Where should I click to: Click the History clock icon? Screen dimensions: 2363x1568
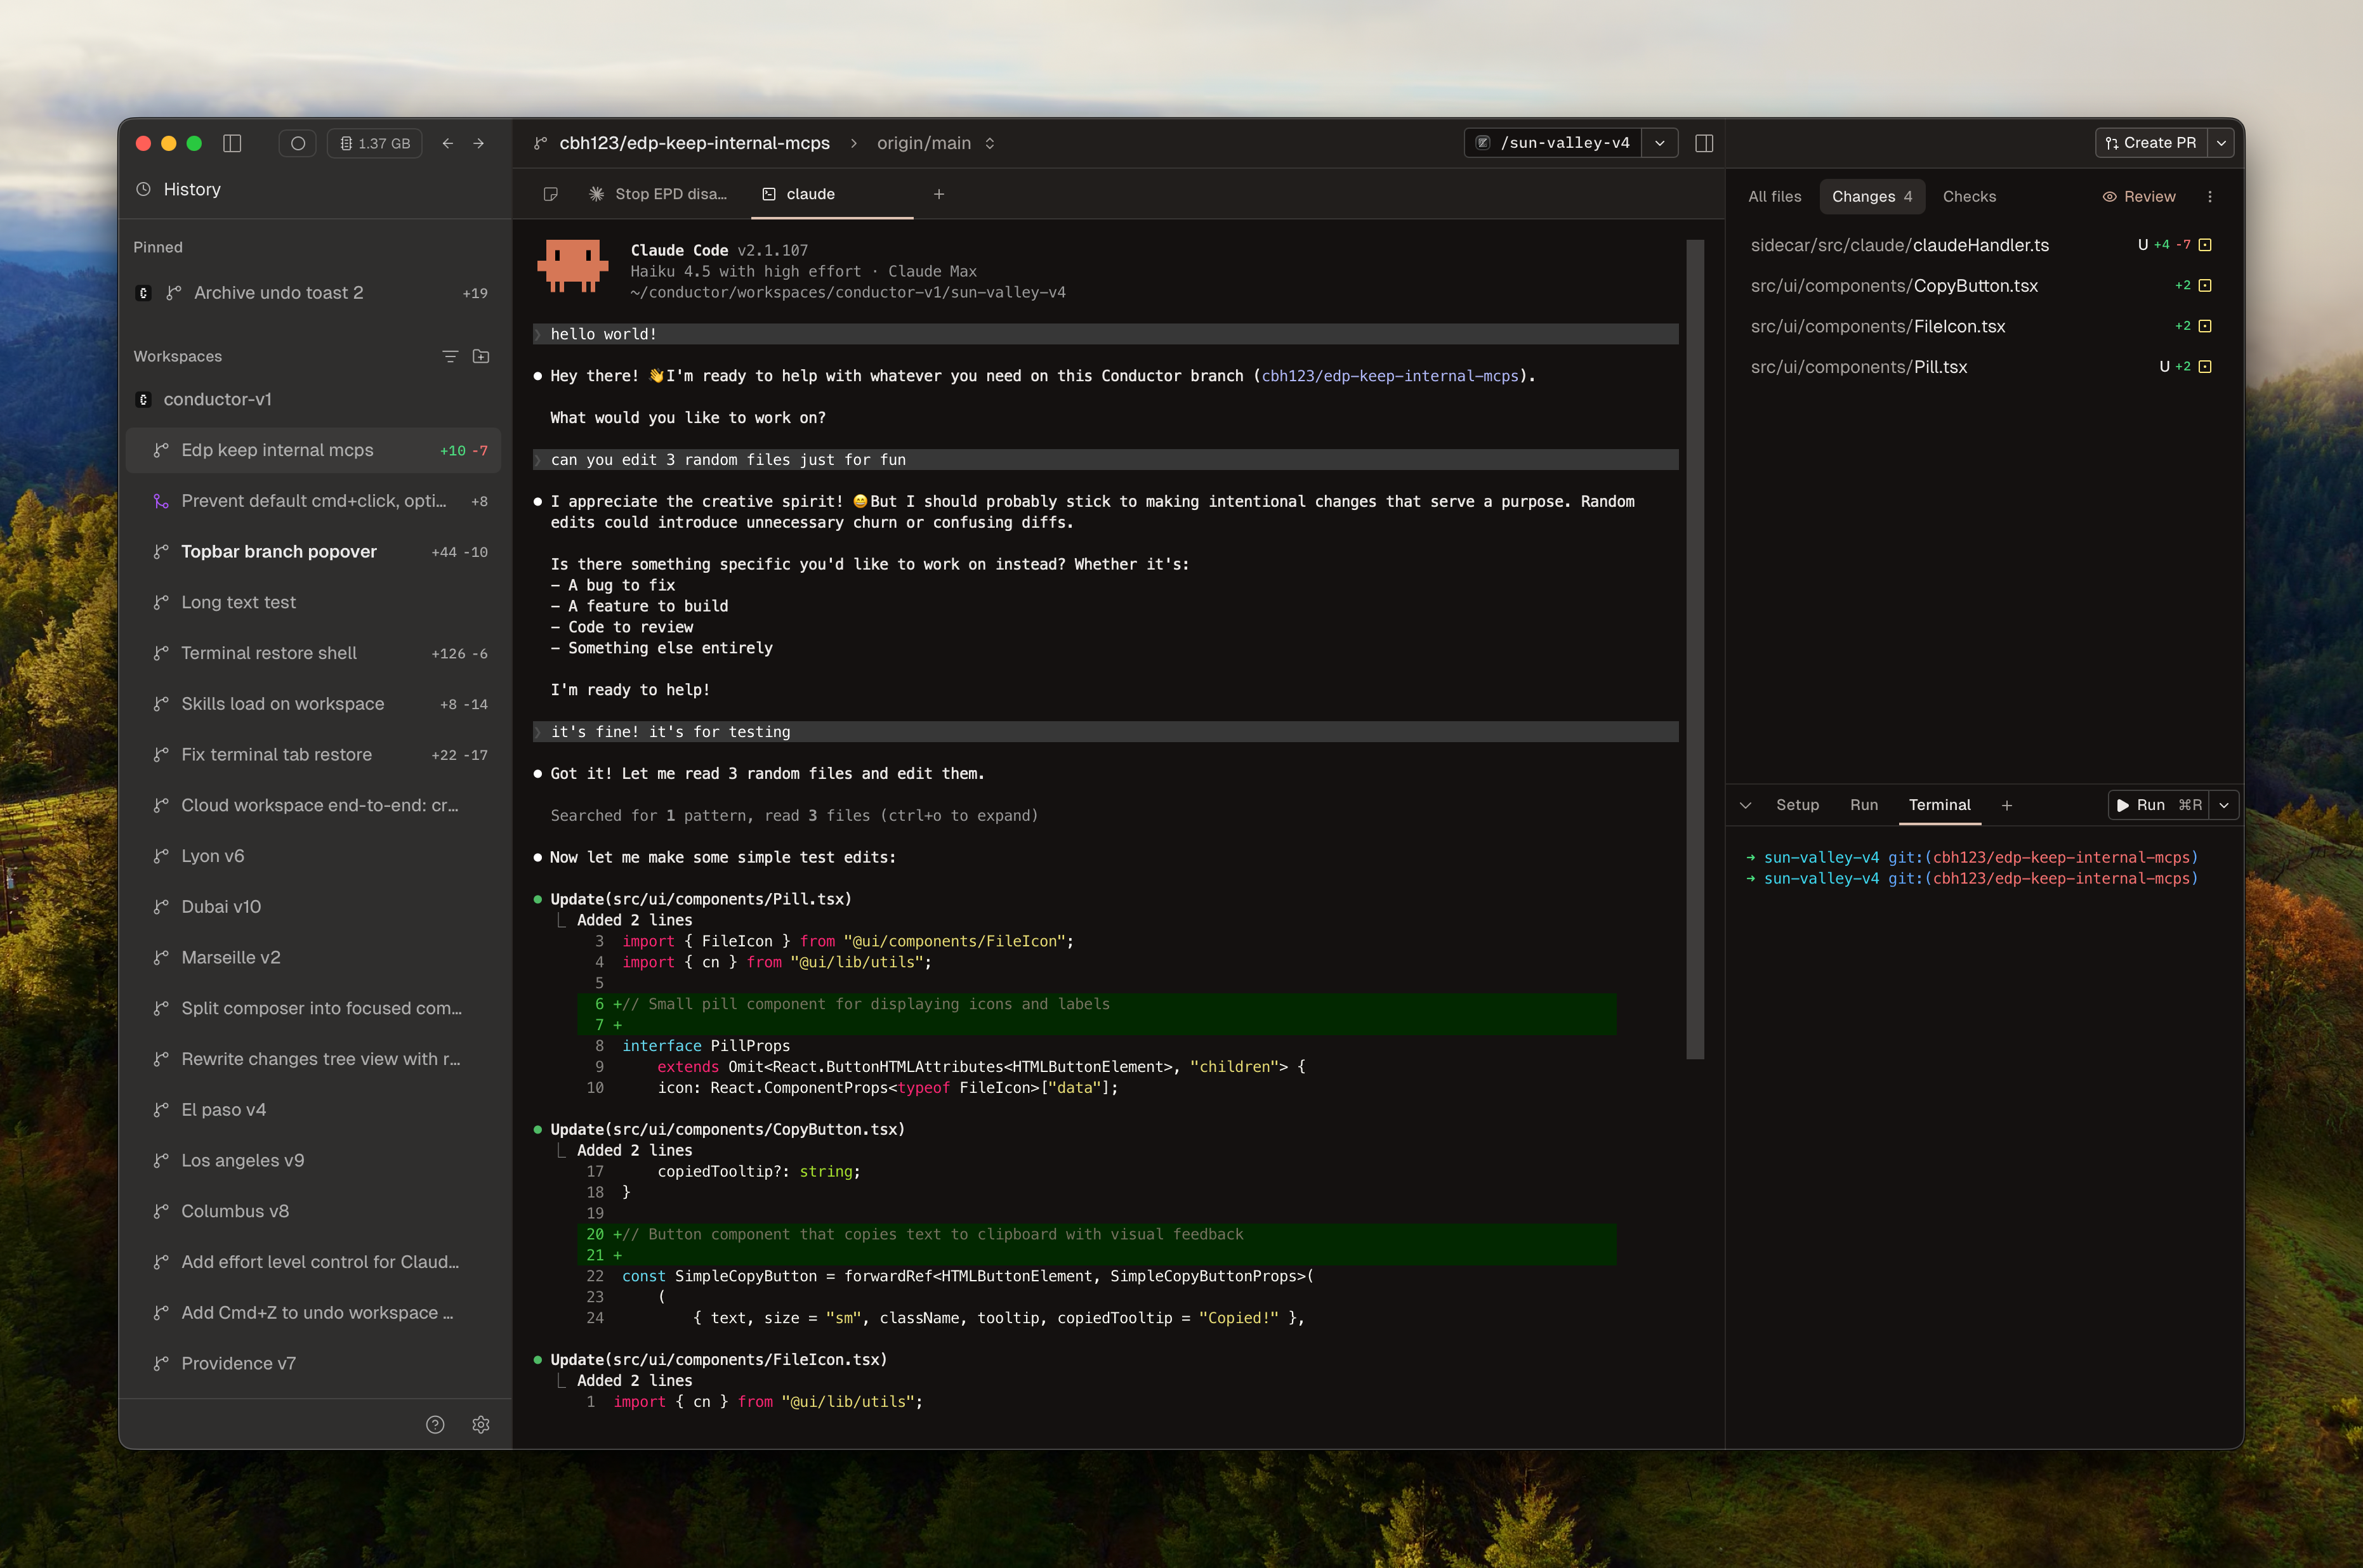pyautogui.click(x=143, y=189)
